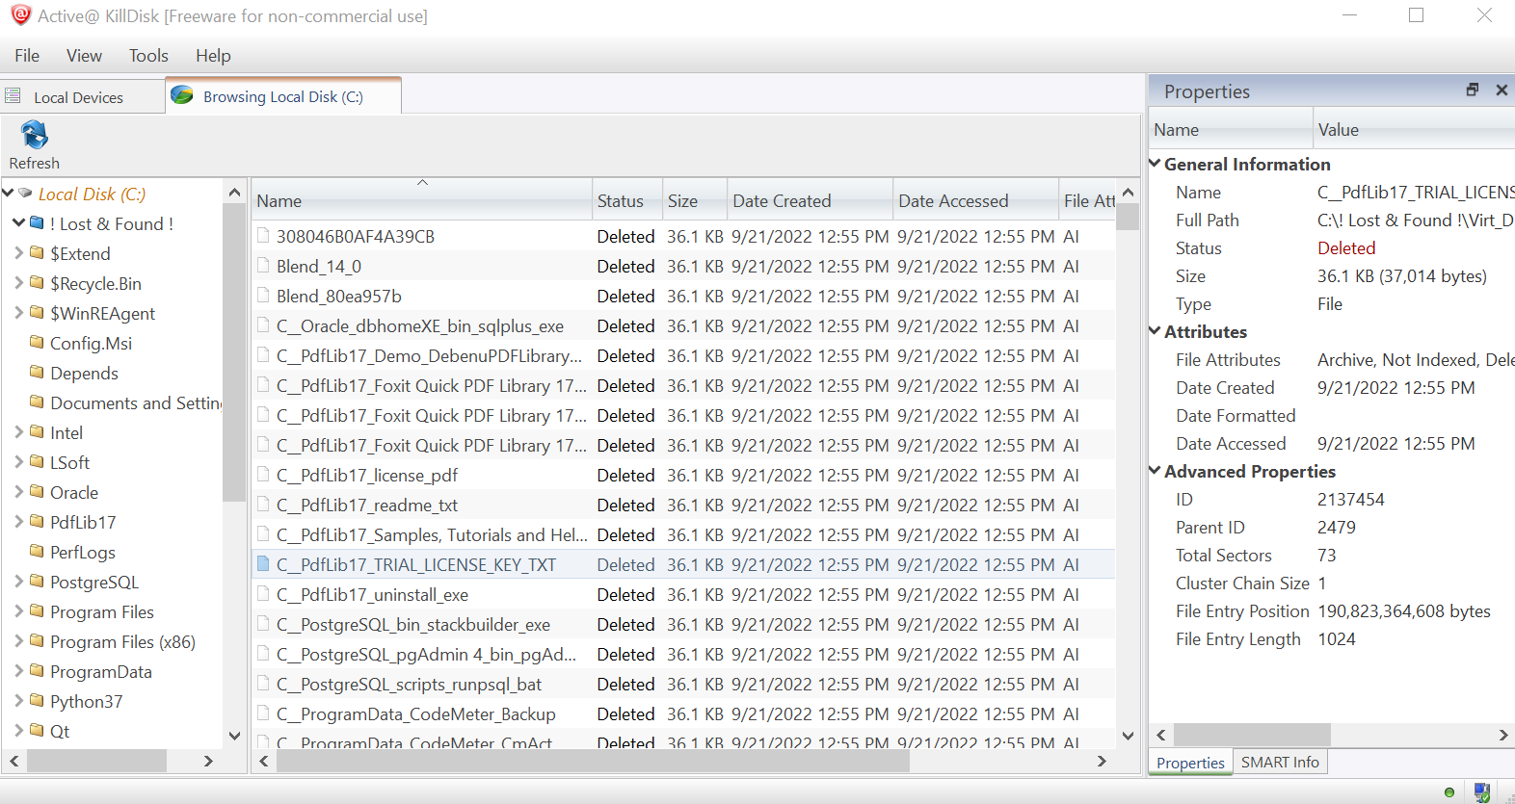
Task: Click the PdfLib17 folder icon in tree
Action: pyautogui.click(x=37, y=522)
